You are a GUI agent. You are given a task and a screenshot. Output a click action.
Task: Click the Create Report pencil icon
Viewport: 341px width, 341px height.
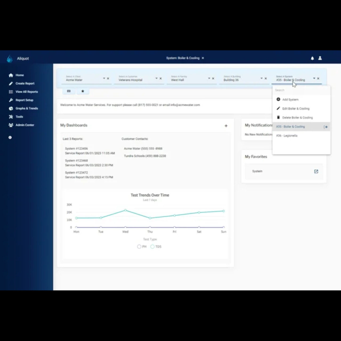[x=11, y=83]
